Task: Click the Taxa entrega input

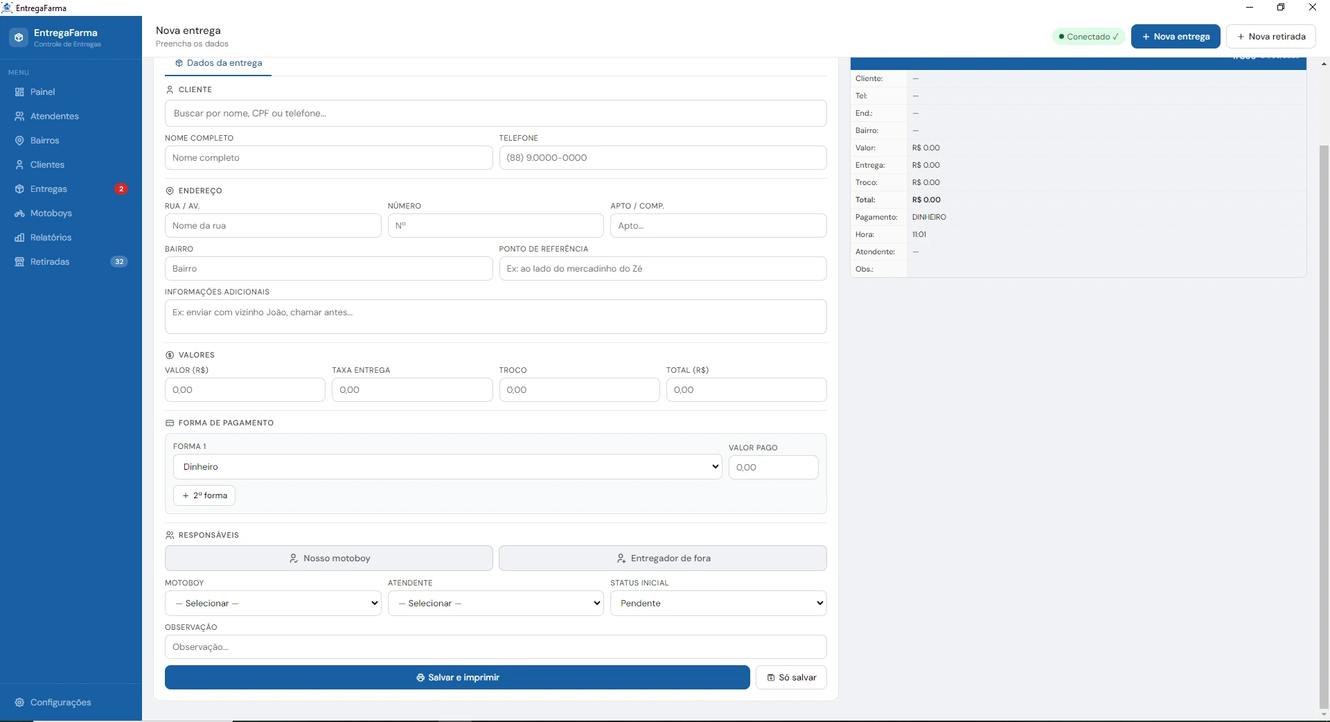Action: coord(412,390)
